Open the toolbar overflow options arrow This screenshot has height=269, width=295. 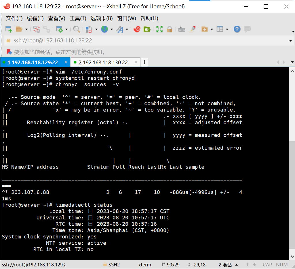293,32
